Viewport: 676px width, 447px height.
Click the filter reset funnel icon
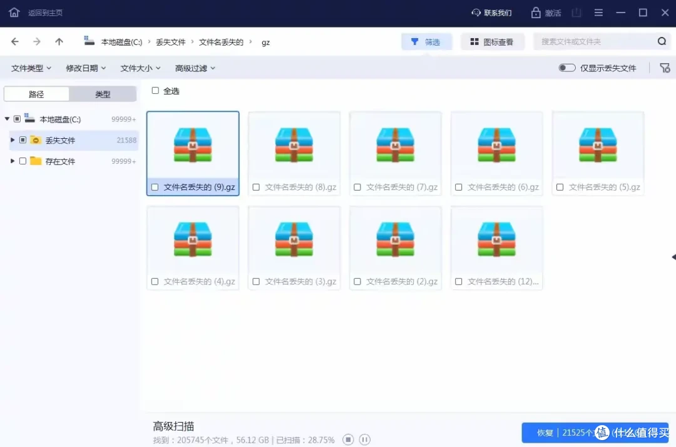click(665, 68)
